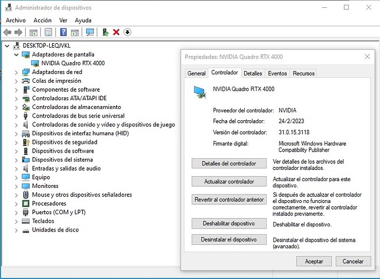Image resolution: width=380 pixels, height=279 pixels.
Task: Expand the Equipo category
Action: tap(16, 177)
